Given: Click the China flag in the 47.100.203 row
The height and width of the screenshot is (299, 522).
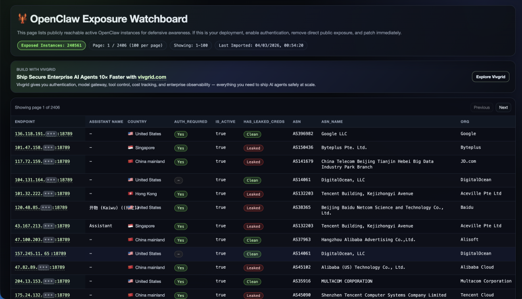Looking at the screenshot, I should (x=130, y=240).
